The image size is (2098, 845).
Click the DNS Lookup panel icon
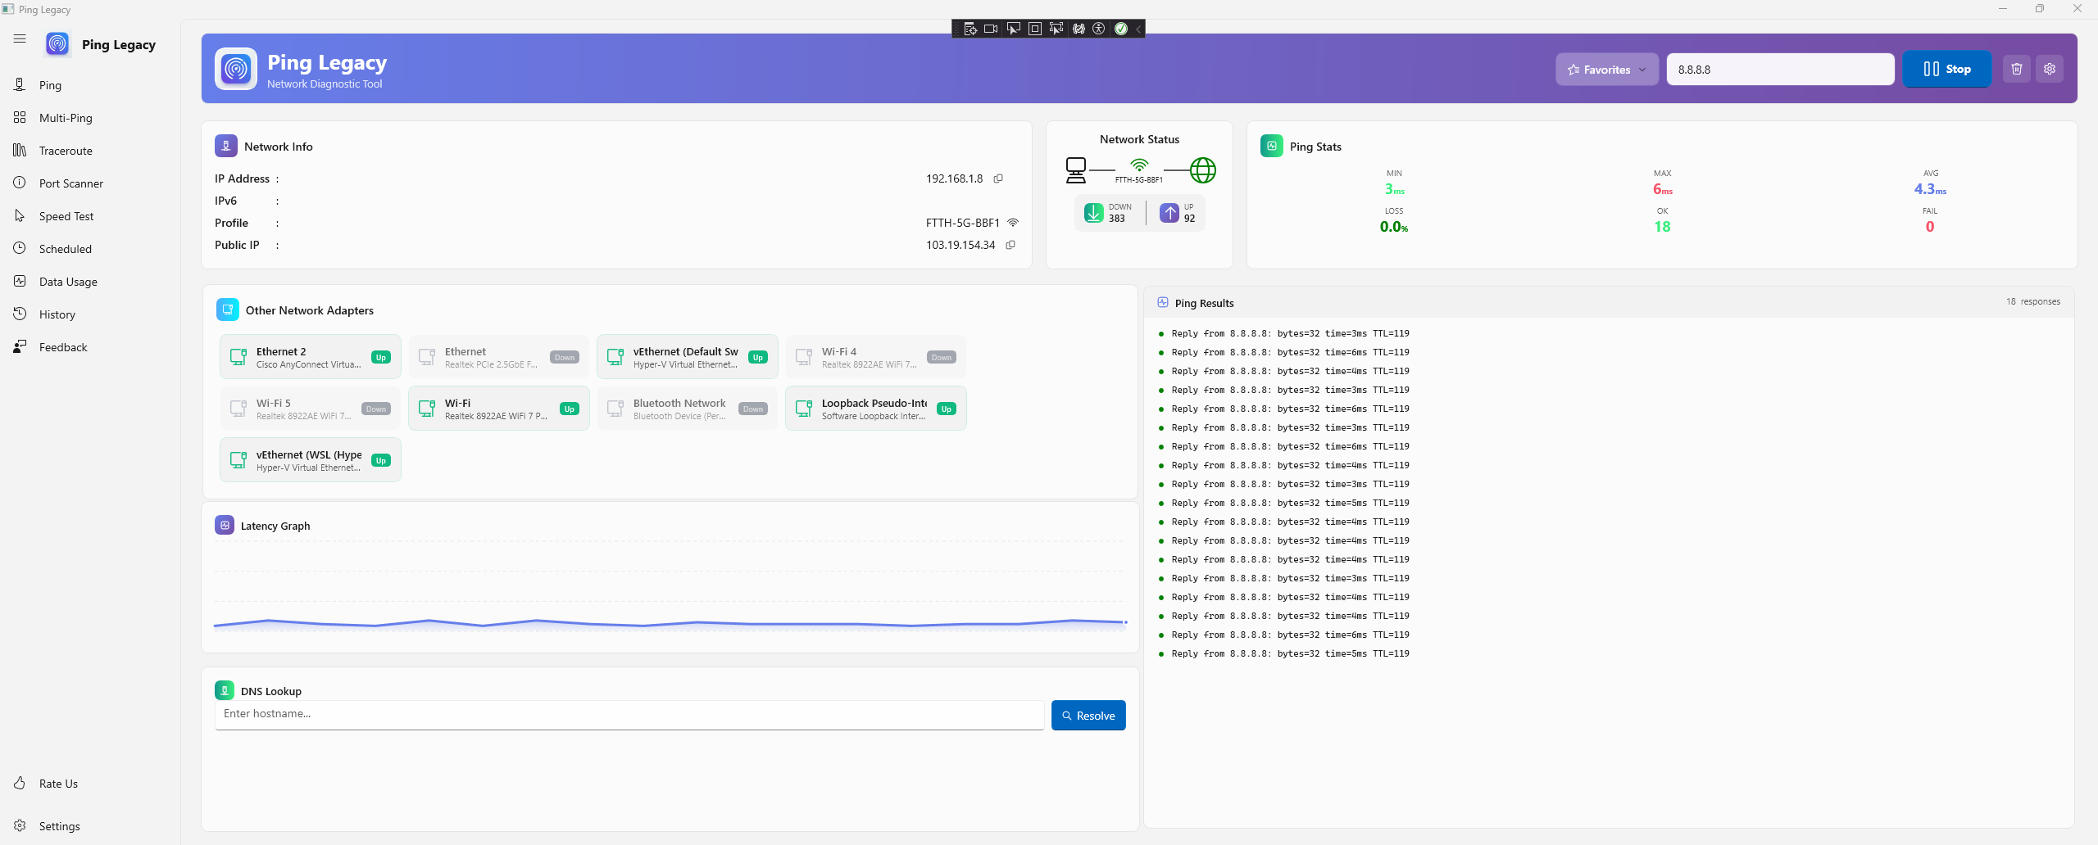pyautogui.click(x=225, y=690)
